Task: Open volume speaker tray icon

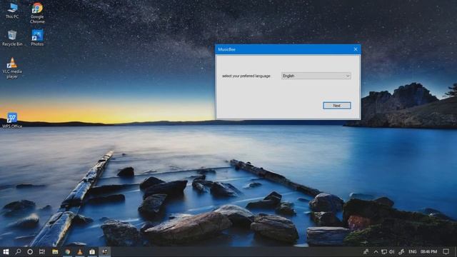Action: point(392,251)
